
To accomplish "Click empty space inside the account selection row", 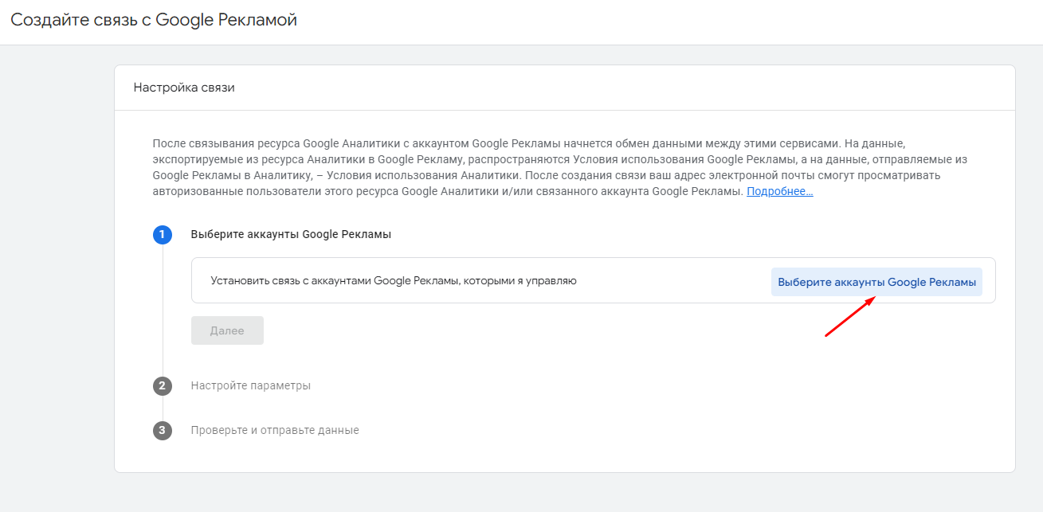I will (669, 281).
